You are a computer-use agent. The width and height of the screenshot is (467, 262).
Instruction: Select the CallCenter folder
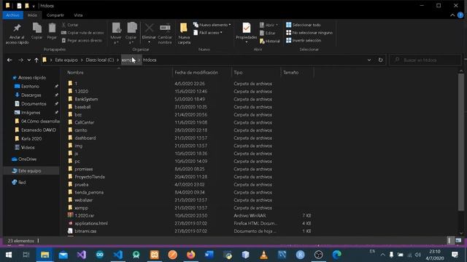tap(85, 122)
